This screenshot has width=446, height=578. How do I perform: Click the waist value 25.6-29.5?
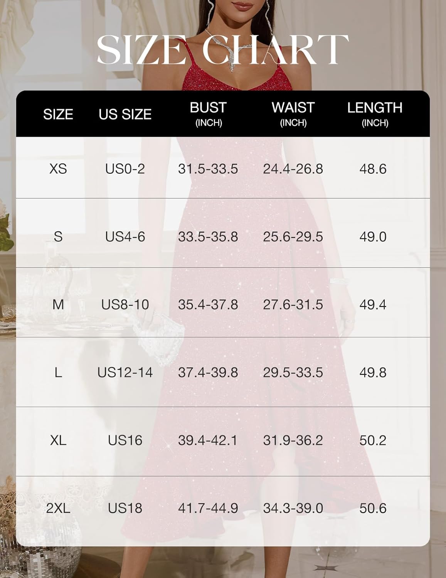293,237
